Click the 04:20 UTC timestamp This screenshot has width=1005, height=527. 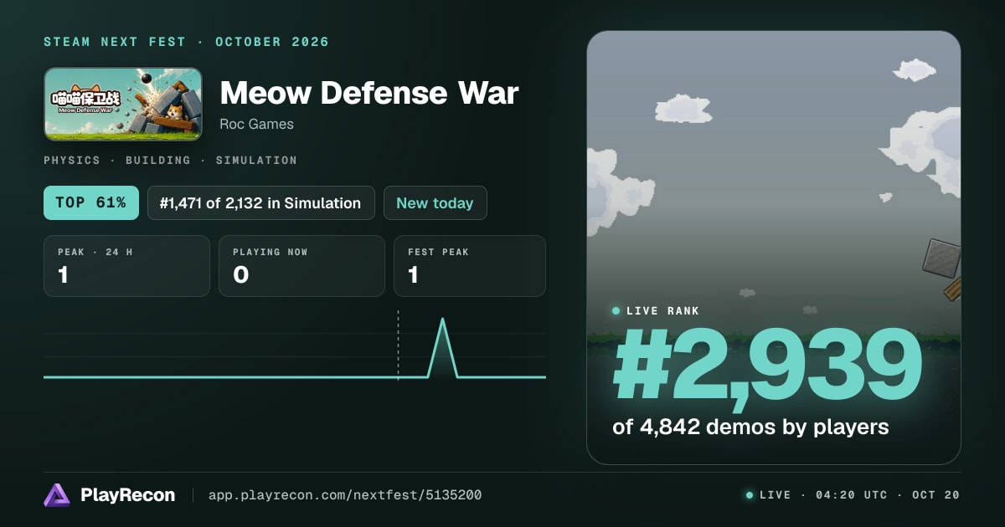point(850,495)
